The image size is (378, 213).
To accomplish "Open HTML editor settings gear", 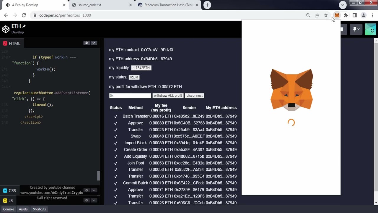I will pyautogui.click(x=87, y=43).
